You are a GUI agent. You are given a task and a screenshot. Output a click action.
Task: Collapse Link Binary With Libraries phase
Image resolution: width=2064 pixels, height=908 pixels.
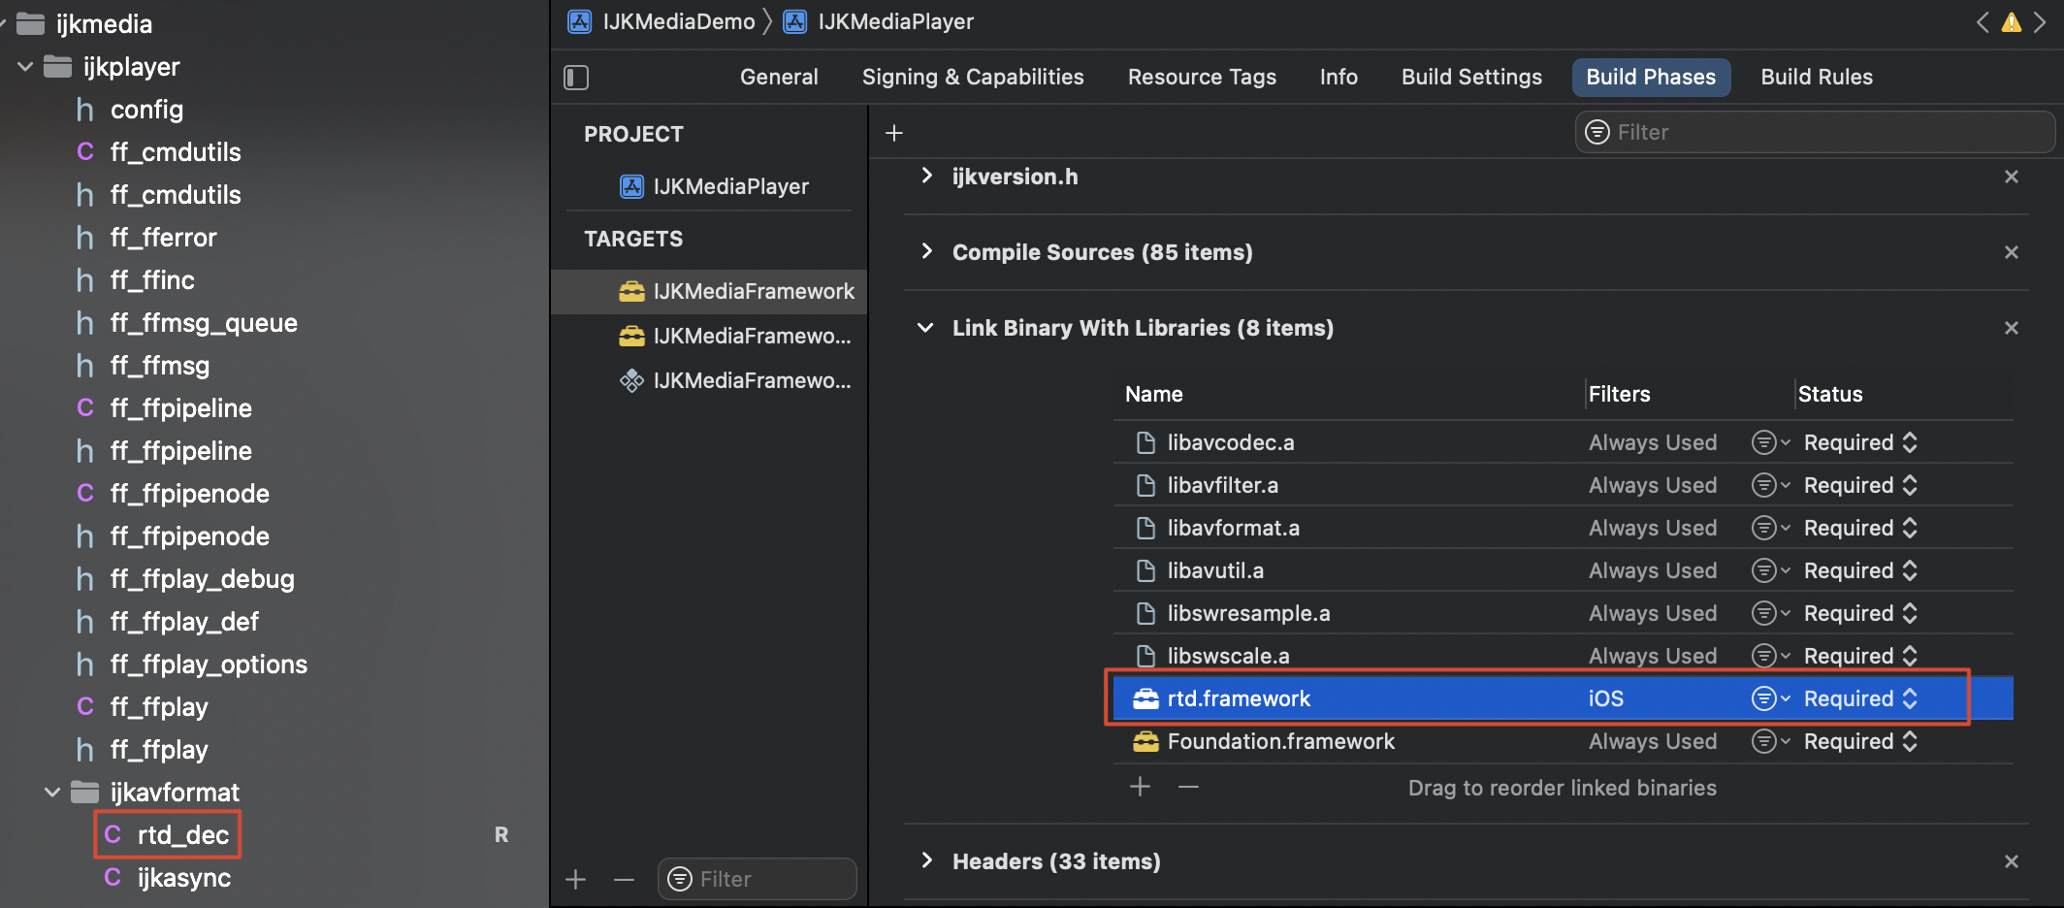point(925,328)
